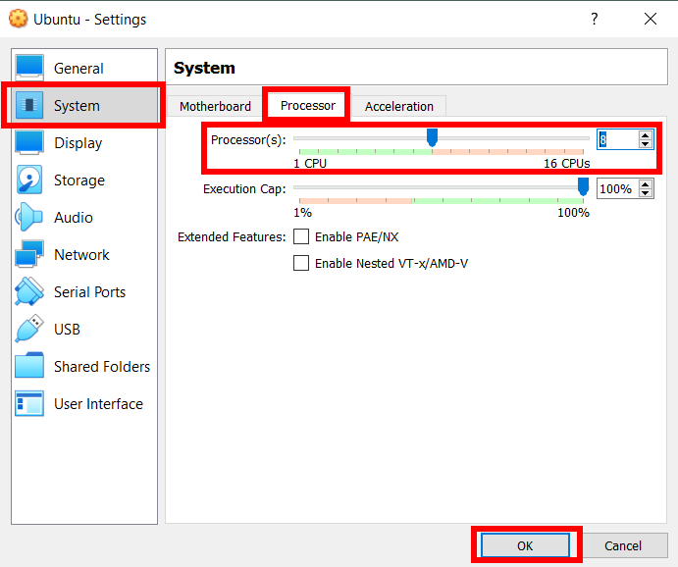The height and width of the screenshot is (567, 678).
Task: Go to Serial Ports category label
Action: click(90, 292)
